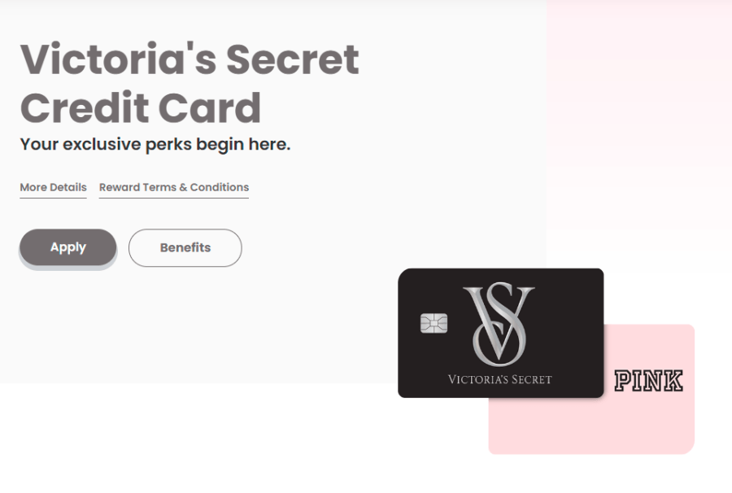The height and width of the screenshot is (493, 732).
Task: Click the word "Conditions" in the reward terms link
Action: point(220,188)
